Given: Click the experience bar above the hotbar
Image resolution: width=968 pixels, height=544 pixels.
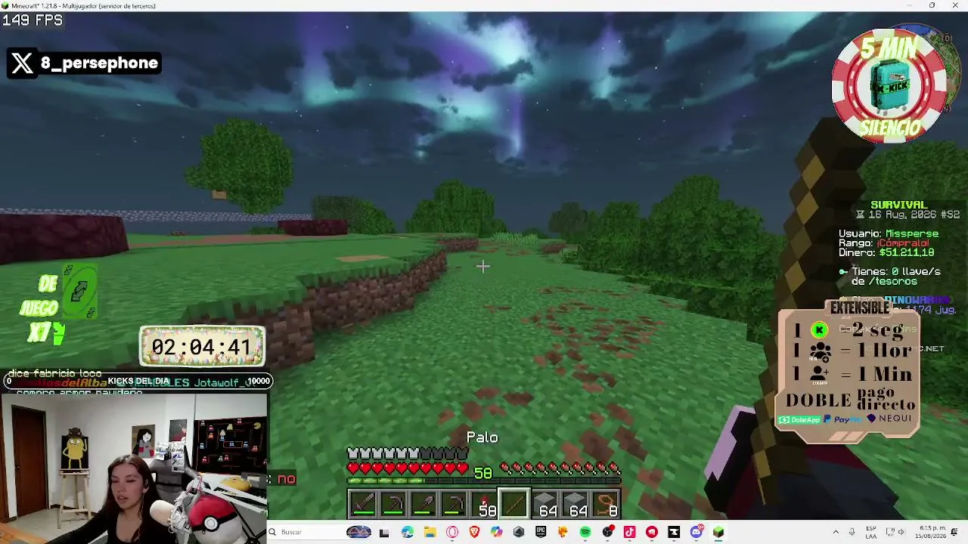Looking at the screenshot, I should pos(484,481).
